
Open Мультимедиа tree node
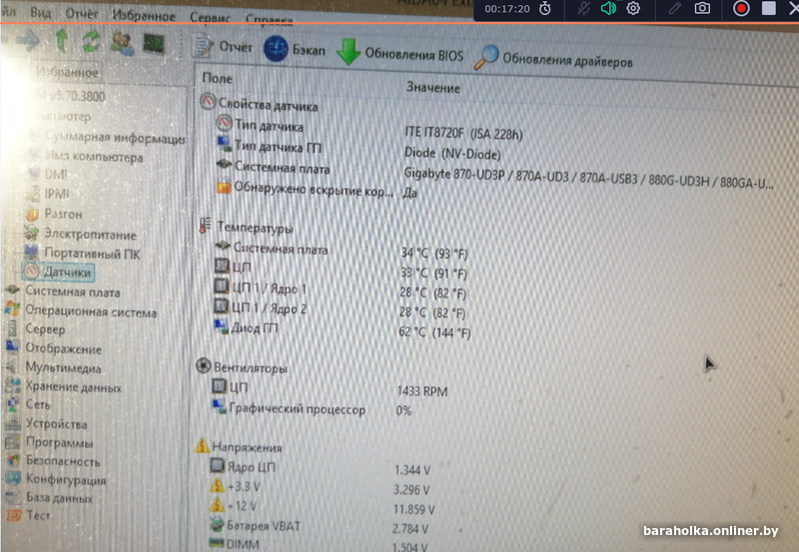(54, 367)
